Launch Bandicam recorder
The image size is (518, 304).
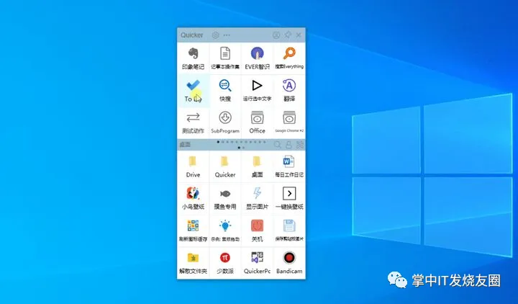289,263
